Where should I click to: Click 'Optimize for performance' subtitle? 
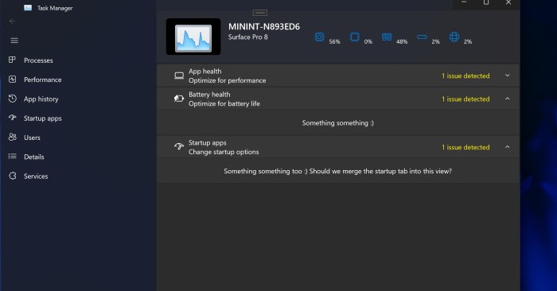(228, 80)
